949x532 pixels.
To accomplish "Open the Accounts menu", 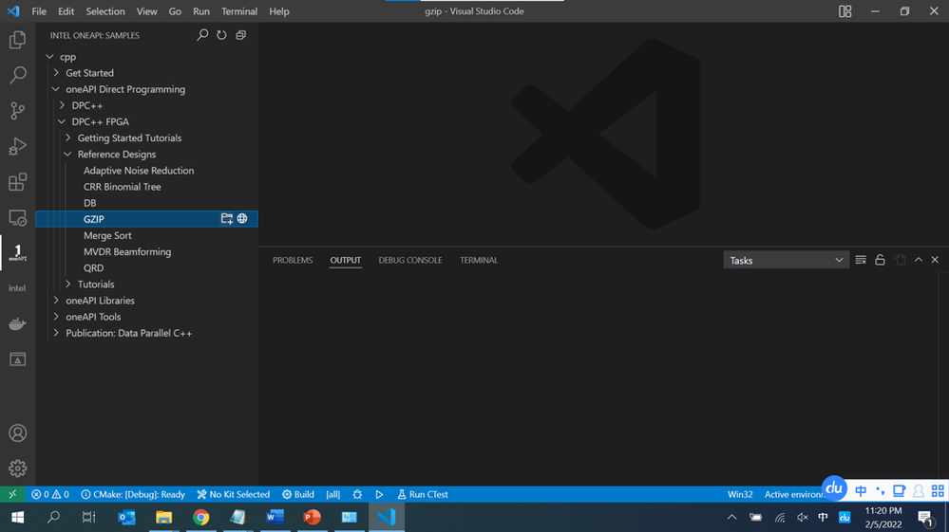I will click(x=17, y=433).
